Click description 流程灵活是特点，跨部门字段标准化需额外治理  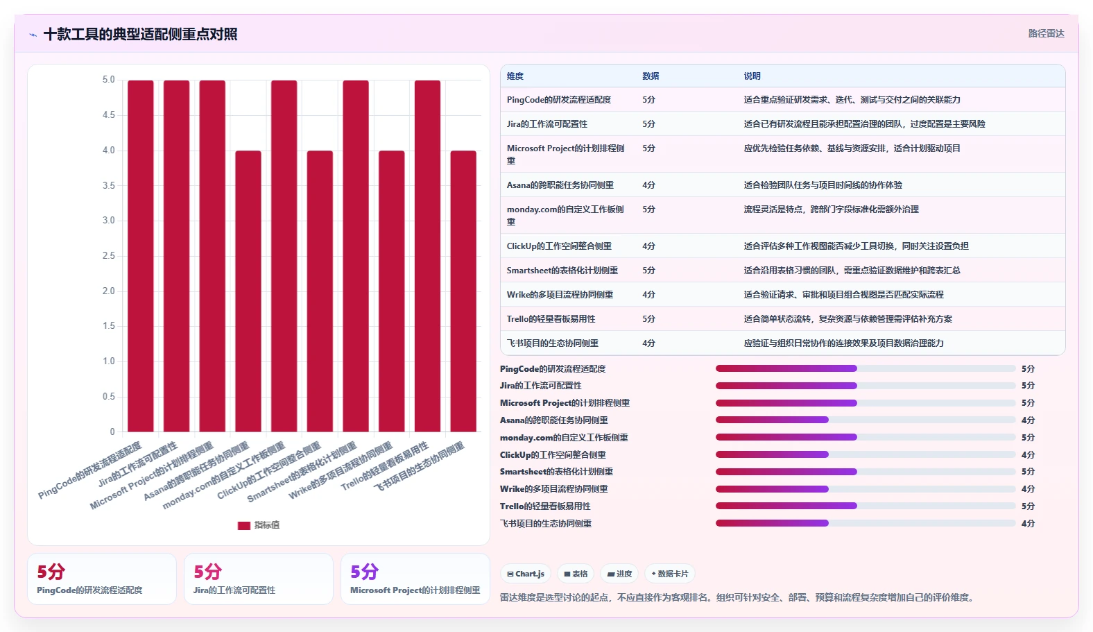pyautogui.click(x=832, y=210)
